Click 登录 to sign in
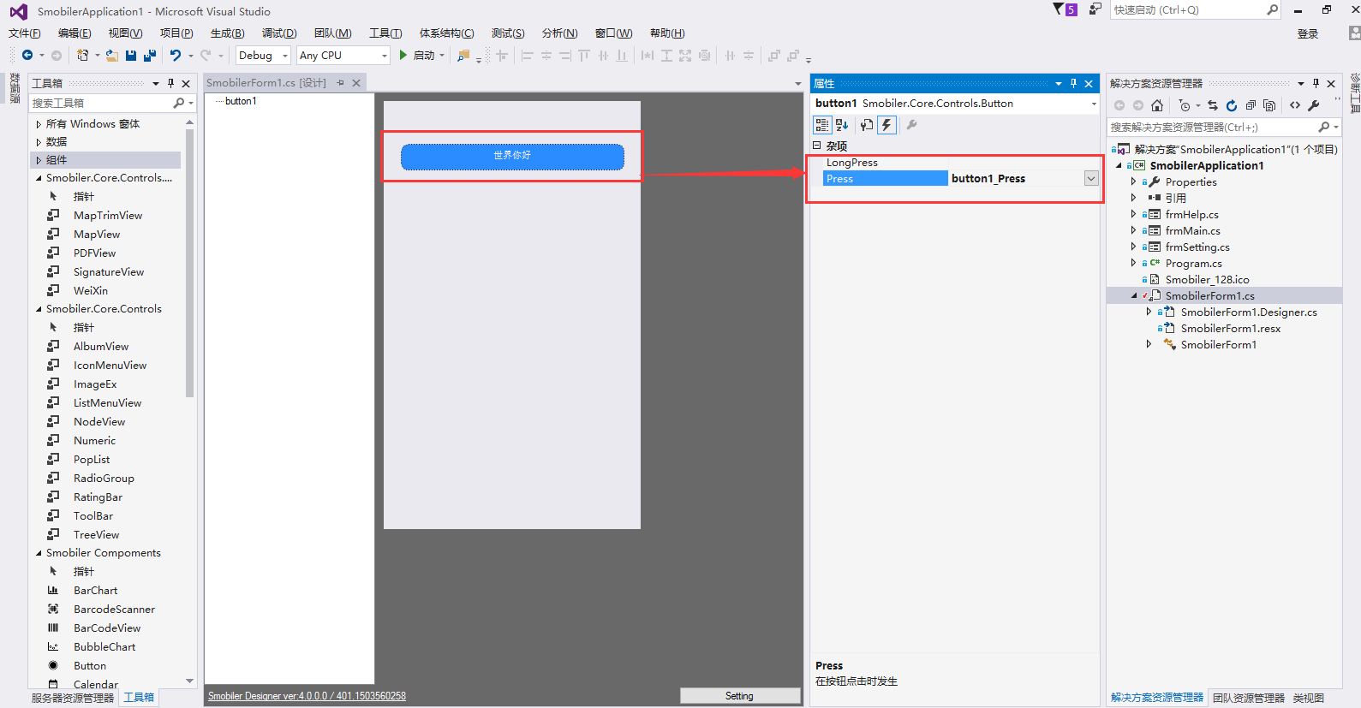The width and height of the screenshot is (1361, 708). tap(1307, 33)
